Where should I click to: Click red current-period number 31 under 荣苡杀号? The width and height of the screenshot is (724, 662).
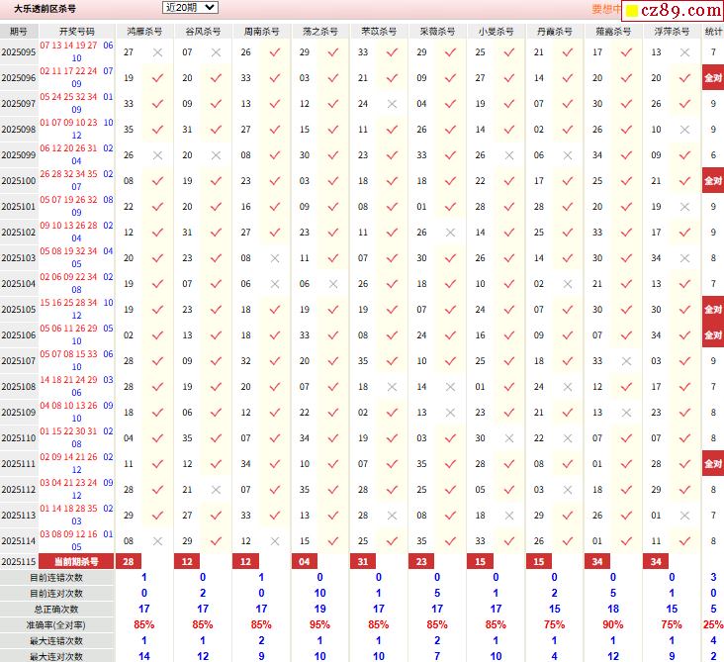pos(363,561)
